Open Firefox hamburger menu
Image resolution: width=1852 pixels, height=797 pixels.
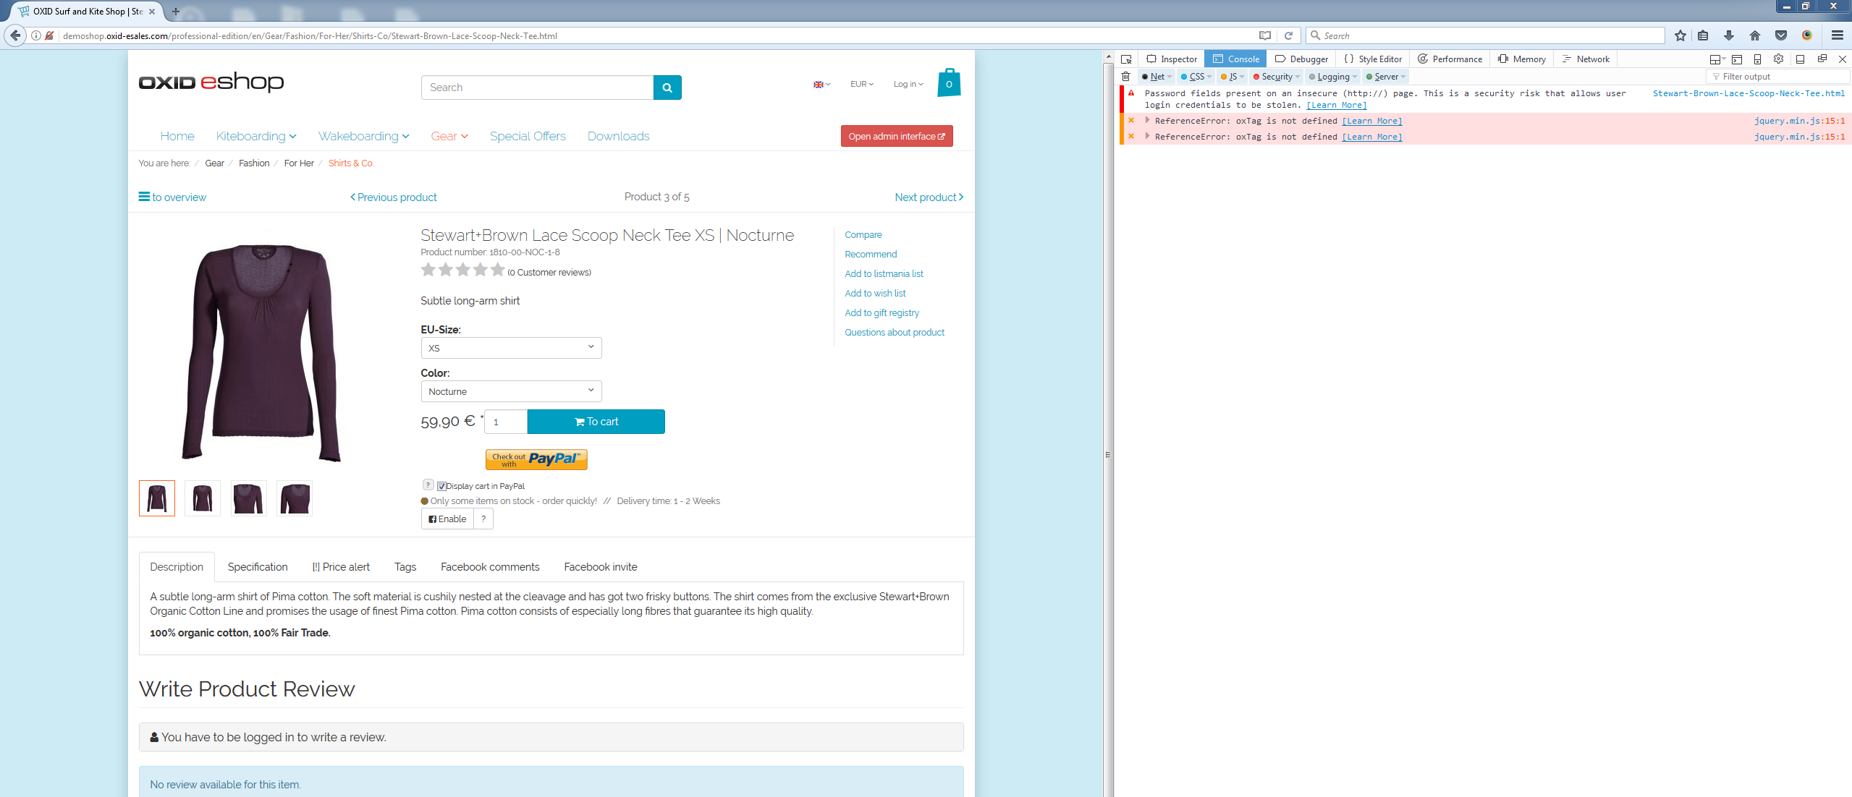pyautogui.click(x=1838, y=35)
